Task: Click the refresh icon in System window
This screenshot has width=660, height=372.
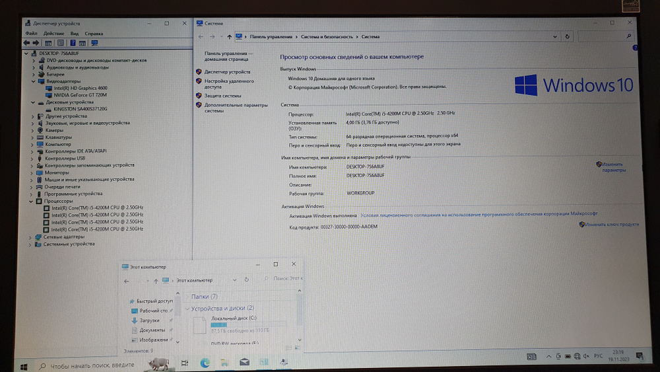Action: [x=567, y=36]
